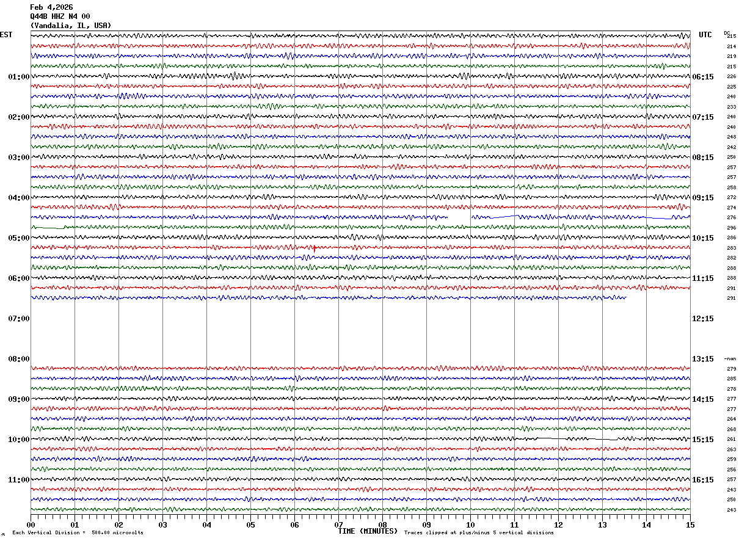Viewport: 739px width, 541px height.
Task: Click the DC offset value "286"
Action: [x=731, y=238]
